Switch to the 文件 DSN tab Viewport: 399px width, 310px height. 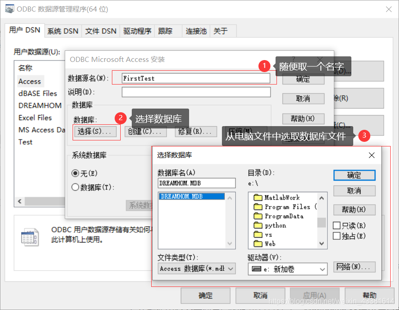pyautogui.click(x=101, y=31)
